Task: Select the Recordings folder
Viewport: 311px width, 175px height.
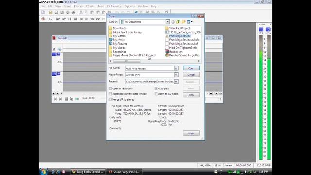Action: pyautogui.click(x=118, y=52)
